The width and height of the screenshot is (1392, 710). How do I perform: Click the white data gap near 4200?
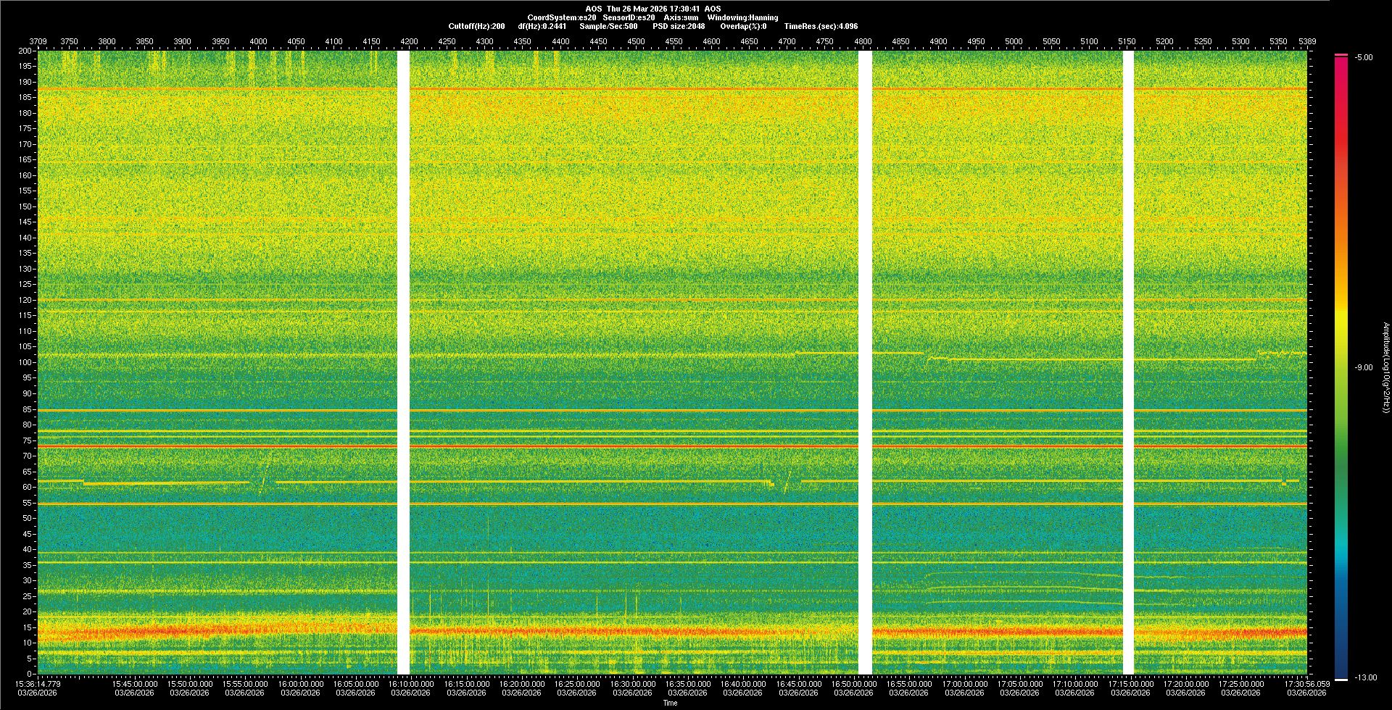404,362
